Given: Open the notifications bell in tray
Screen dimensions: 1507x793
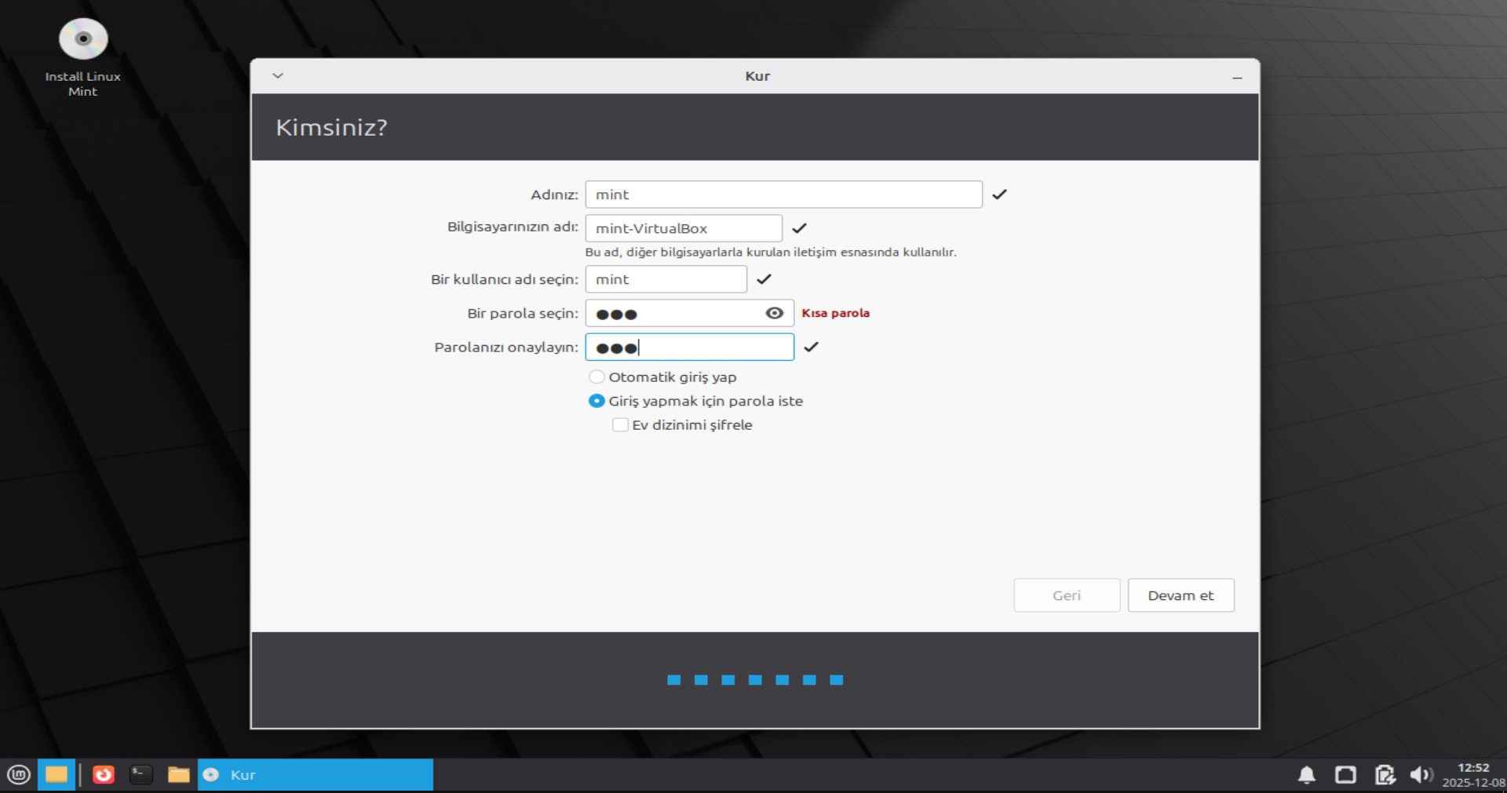Looking at the screenshot, I should coord(1307,775).
